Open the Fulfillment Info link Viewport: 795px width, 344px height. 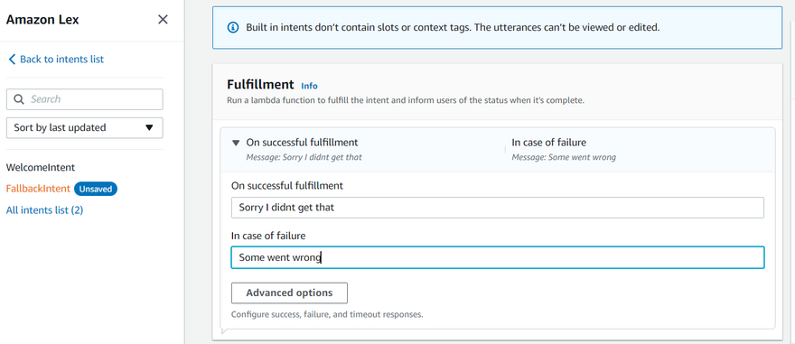tap(309, 86)
